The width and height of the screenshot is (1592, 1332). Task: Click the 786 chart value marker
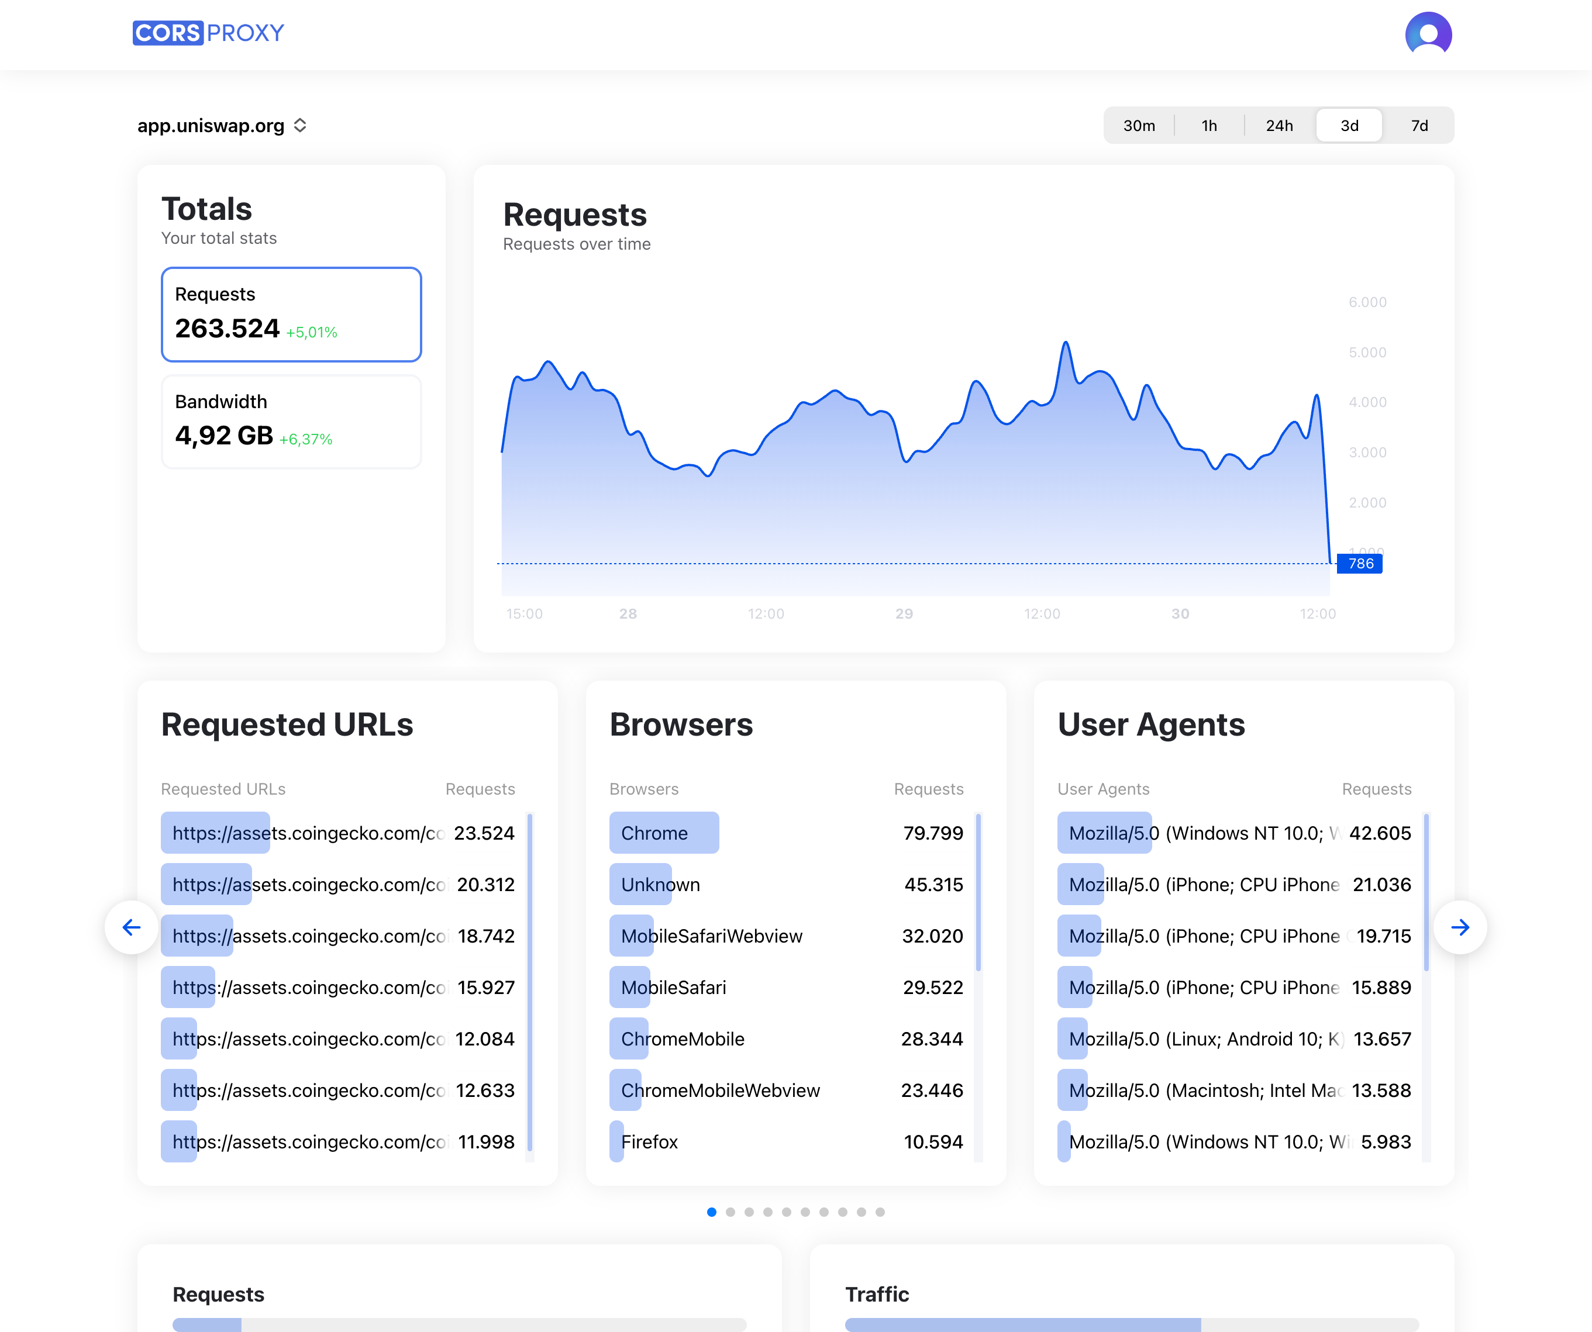(1359, 563)
